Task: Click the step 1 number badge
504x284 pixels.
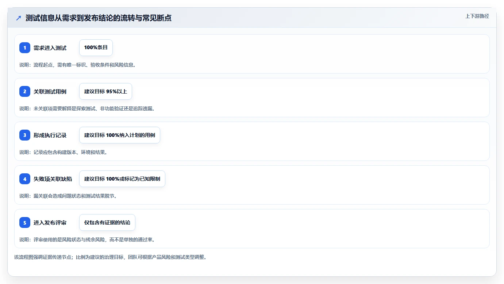Action: tap(25, 48)
